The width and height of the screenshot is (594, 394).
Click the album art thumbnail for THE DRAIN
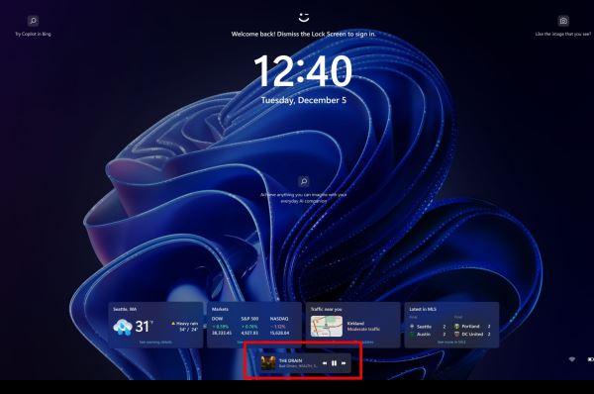268,363
